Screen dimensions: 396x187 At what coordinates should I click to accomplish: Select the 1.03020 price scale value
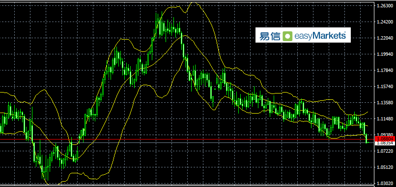coord(385,184)
